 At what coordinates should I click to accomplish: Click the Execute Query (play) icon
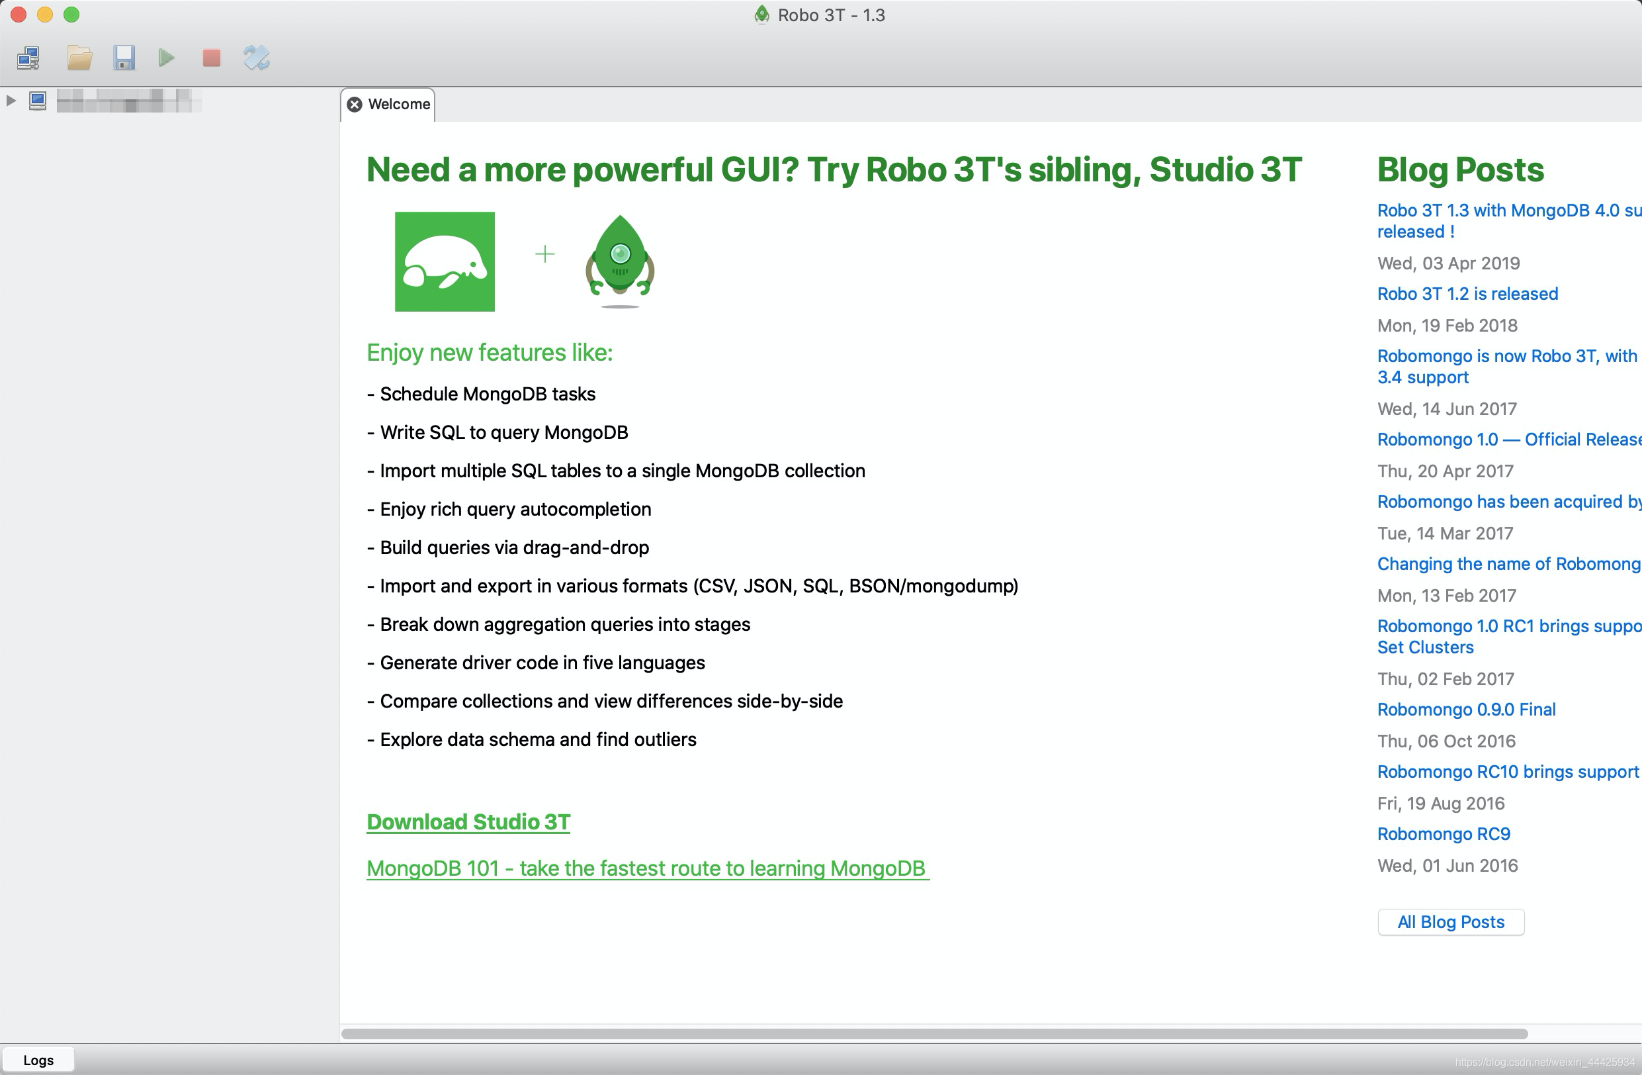pyautogui.click(x=168, y=58)
